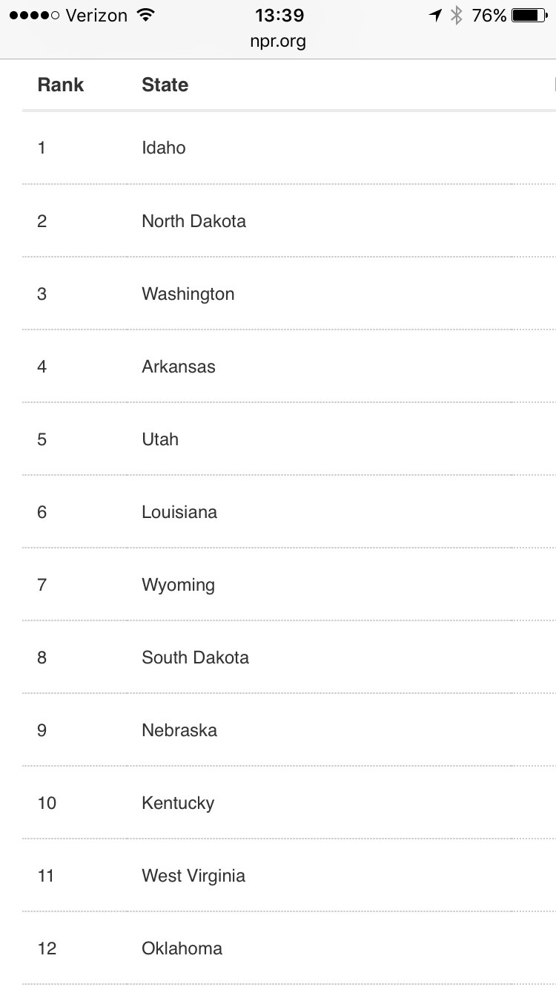556x990 pixels.
Task: Tap Kentucky ranked tenth
Action: pyautogui.click(x=178, y=803)
